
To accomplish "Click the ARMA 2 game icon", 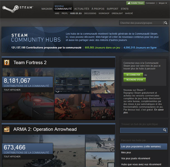I will point(7,129).
